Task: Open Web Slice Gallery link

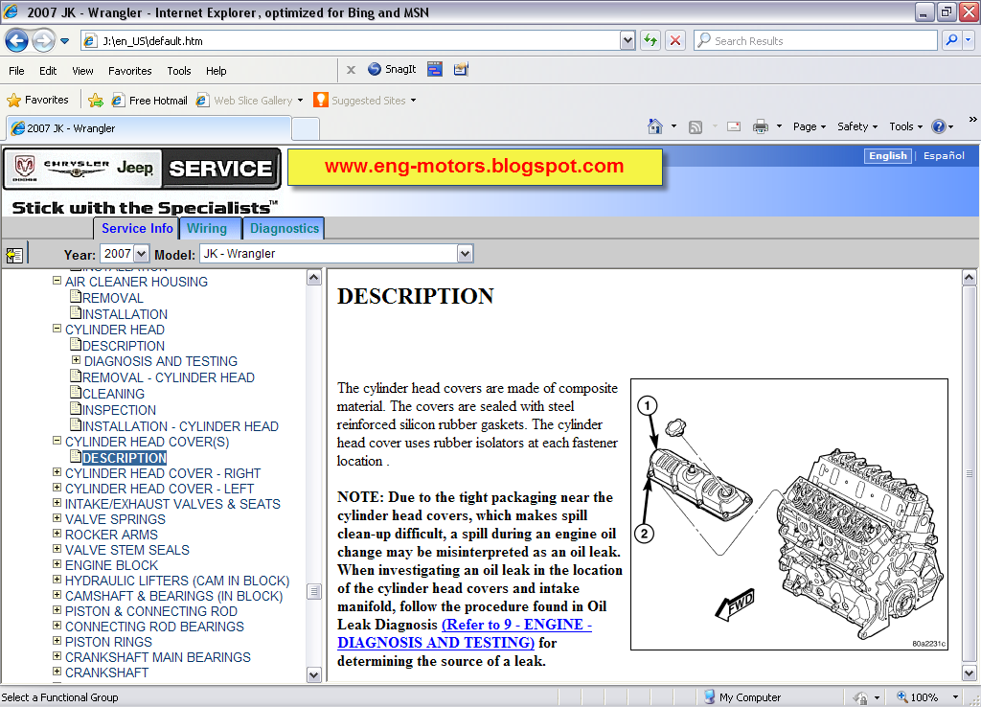Action: tap(250, 100)
